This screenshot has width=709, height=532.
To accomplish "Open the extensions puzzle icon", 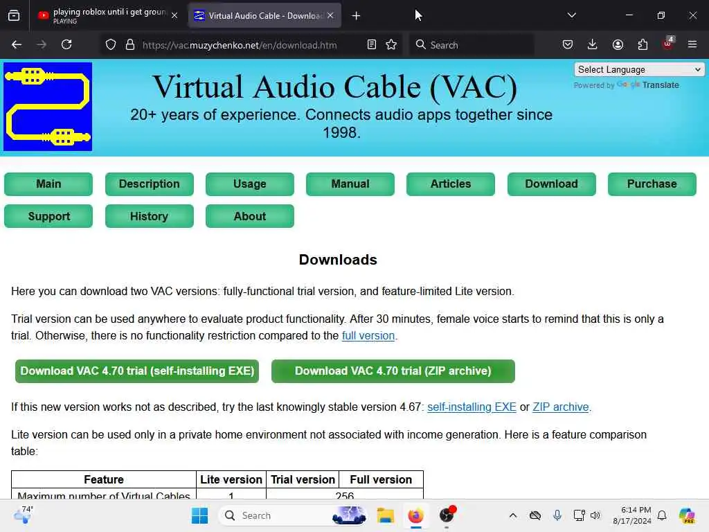I will click(x=643, y=44).
